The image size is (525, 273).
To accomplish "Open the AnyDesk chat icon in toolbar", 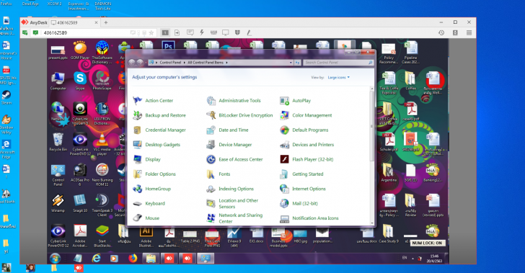I will (x=190, y=32).
